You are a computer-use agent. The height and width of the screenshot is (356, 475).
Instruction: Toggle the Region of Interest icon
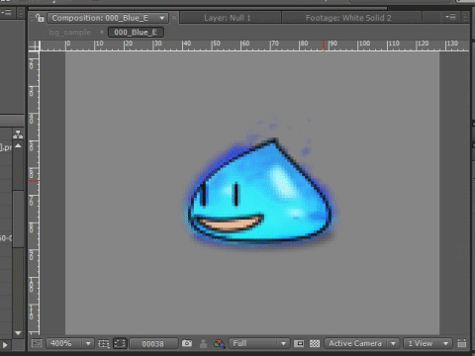[x=299, y=344]
